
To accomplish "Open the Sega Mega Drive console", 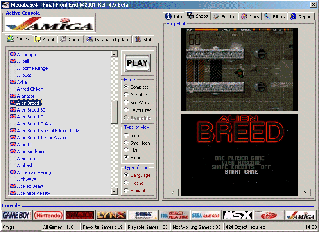I will pyautogui.click(x=174, y=215).
